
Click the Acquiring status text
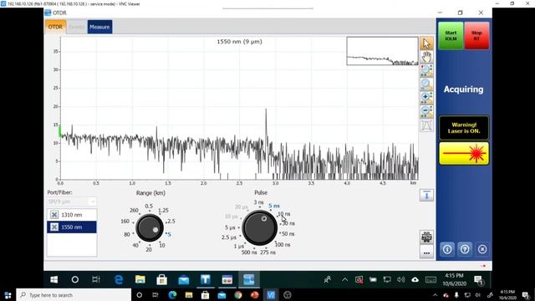(463, 89)
